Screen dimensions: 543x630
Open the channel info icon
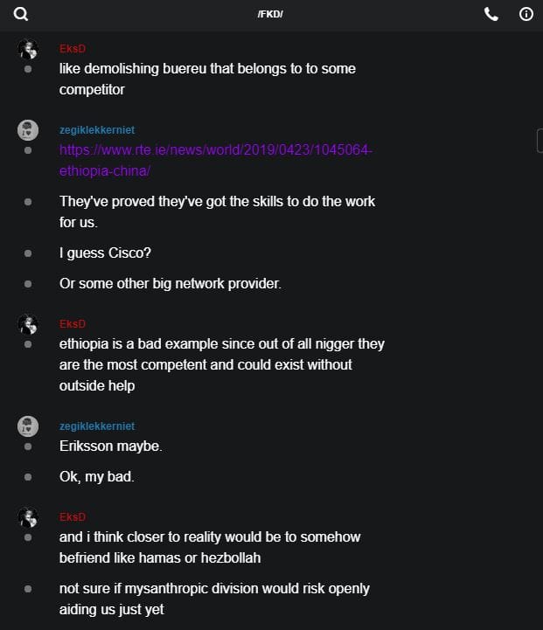[526, 14]
